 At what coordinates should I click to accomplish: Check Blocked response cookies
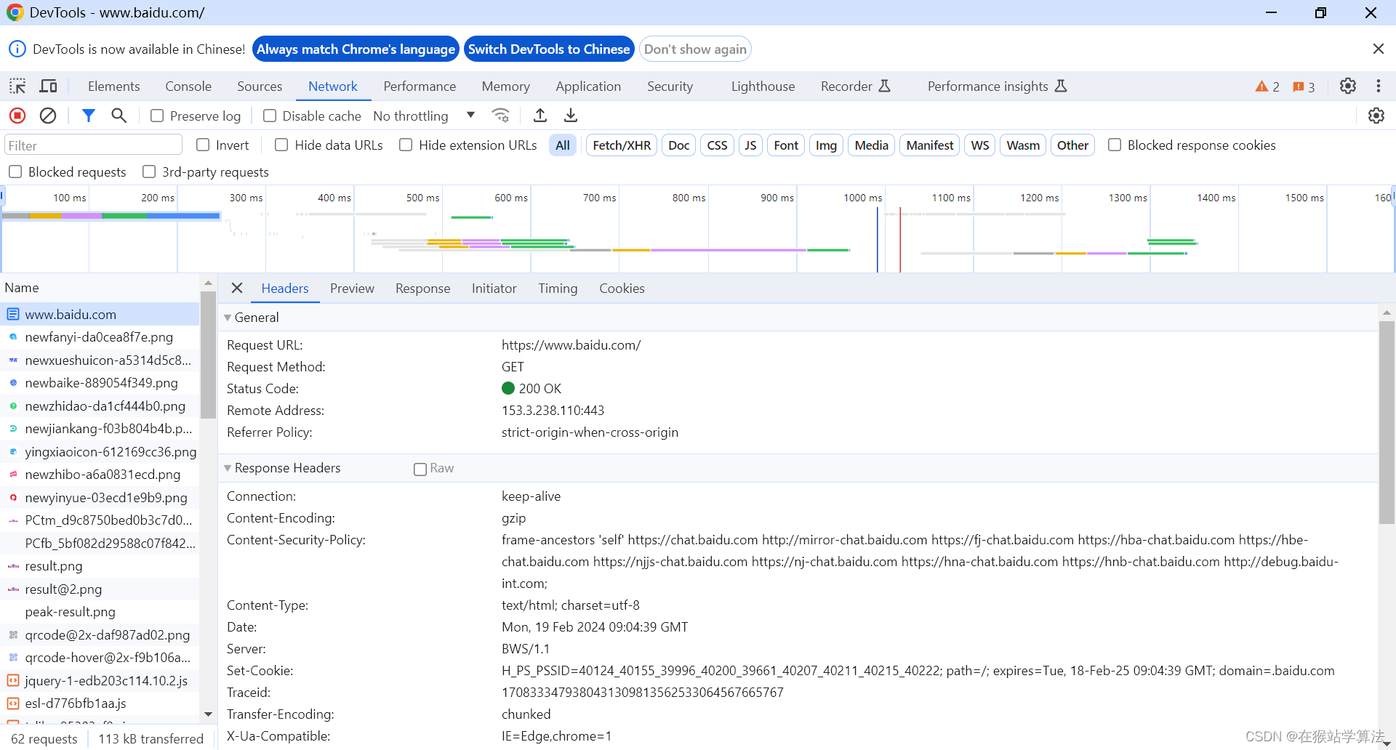pos(1114,145)
